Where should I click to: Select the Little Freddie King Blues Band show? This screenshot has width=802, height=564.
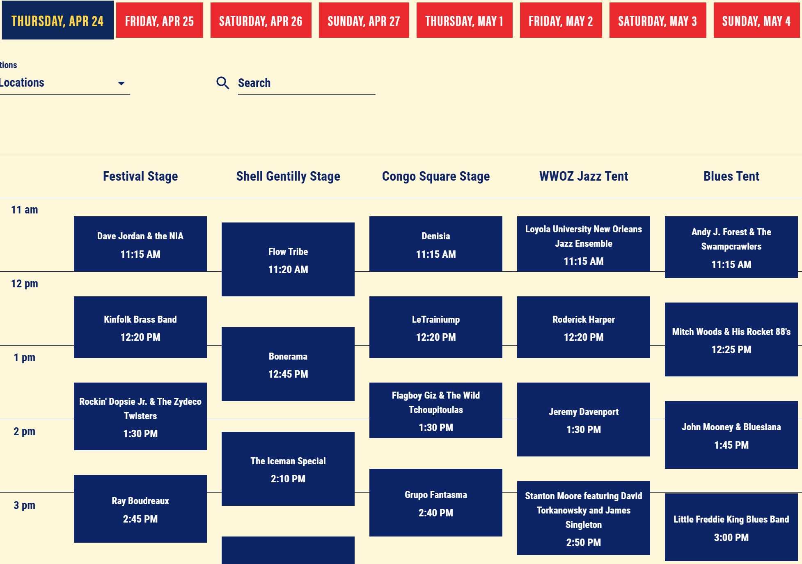point(731,527)
